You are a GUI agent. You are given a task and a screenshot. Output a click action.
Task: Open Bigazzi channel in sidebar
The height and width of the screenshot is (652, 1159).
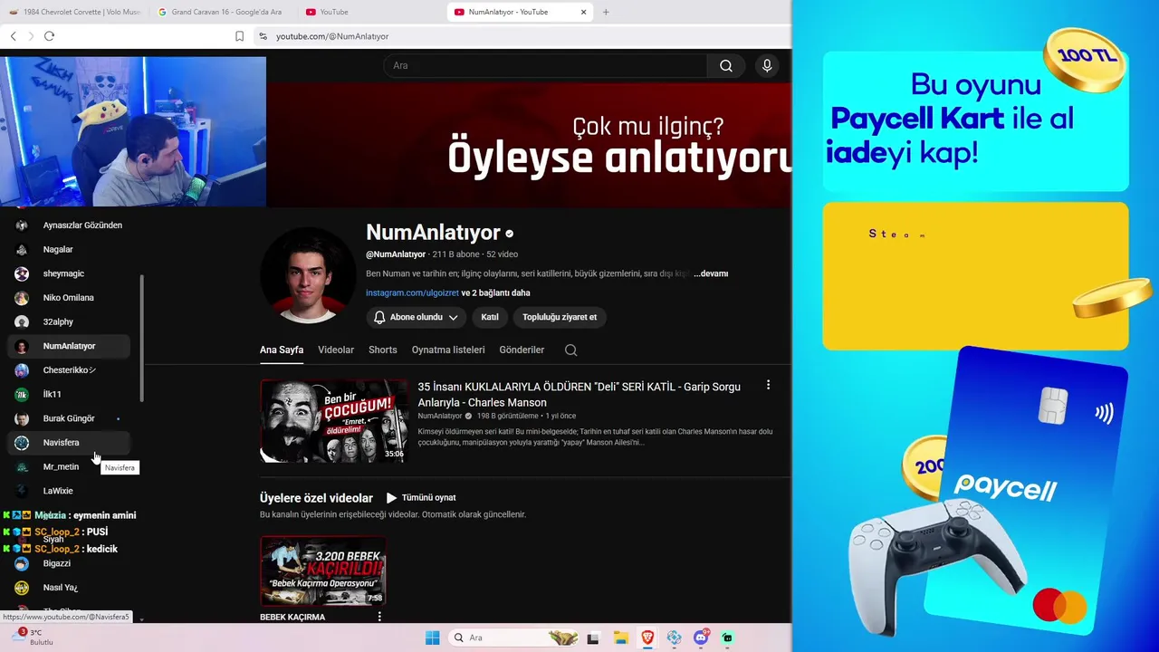pyautogui.click(x=69, y=563)
